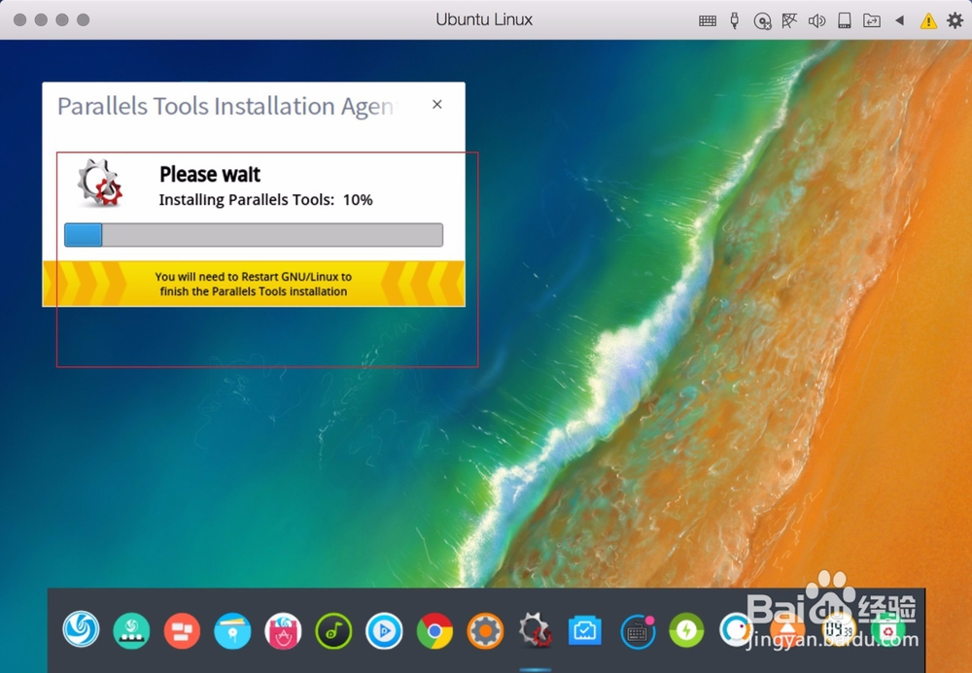
Task: Open the blue system monitor dock icon
Action: 584,631
